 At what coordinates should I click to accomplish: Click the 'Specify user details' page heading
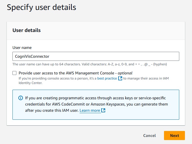click(x=41, y=7)
